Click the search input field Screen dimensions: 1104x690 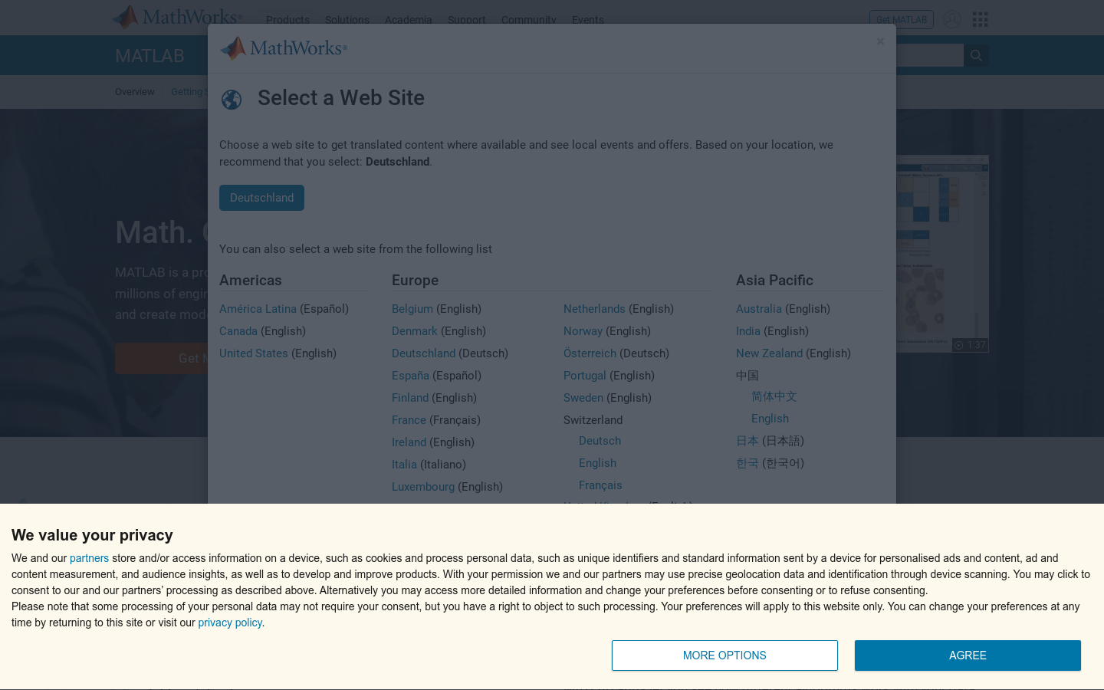pos(930,55)
